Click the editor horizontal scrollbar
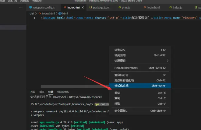The image size is (201, 130). point(75,86)
